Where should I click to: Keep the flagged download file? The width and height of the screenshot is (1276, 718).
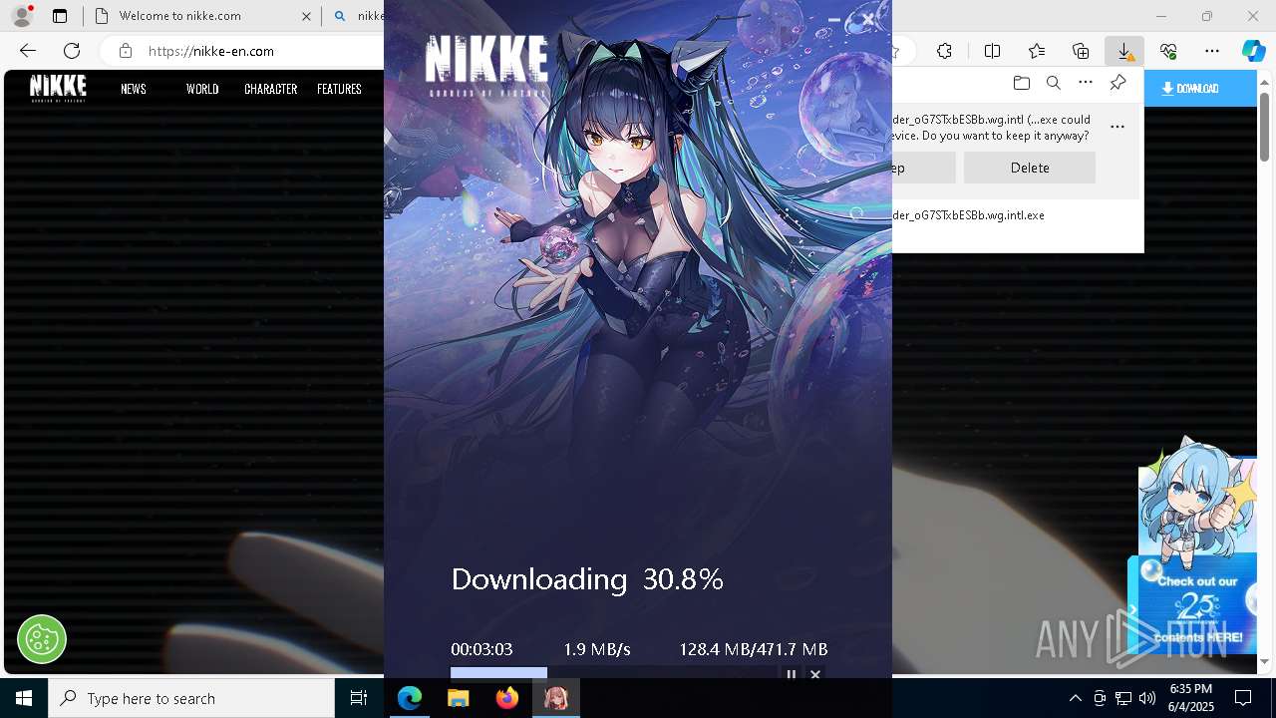(923, 168)
